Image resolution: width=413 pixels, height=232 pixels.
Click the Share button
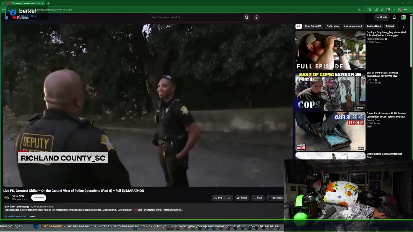[x=242, y=198]
